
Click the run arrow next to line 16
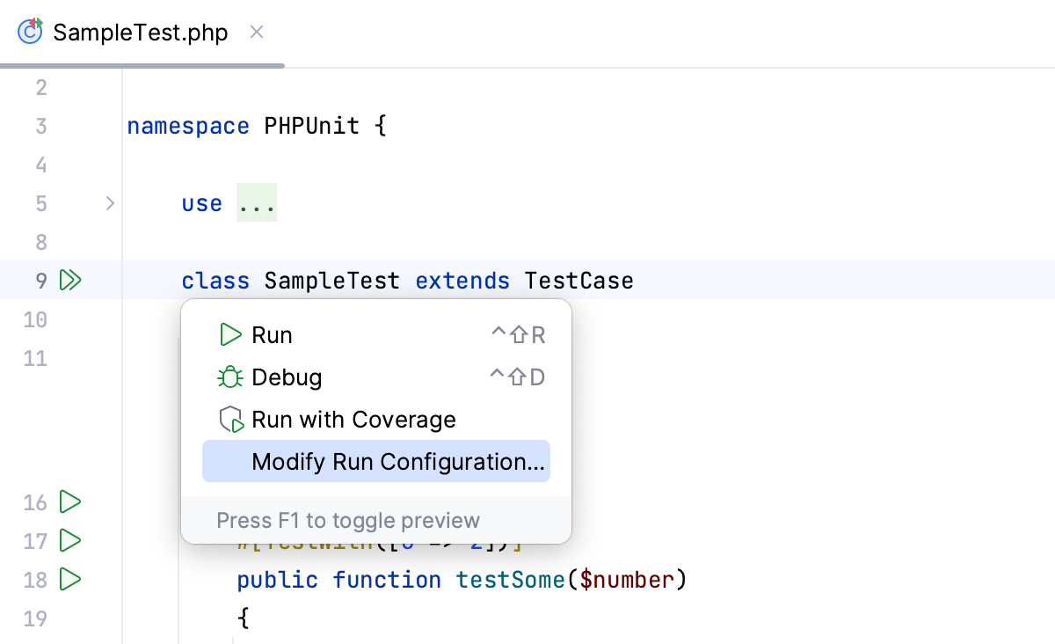pyautogui.click(x=70, y=502)
